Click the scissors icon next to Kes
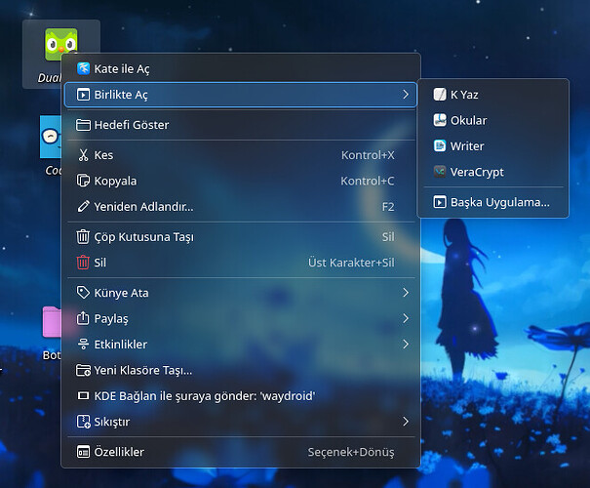 (84, 155)
